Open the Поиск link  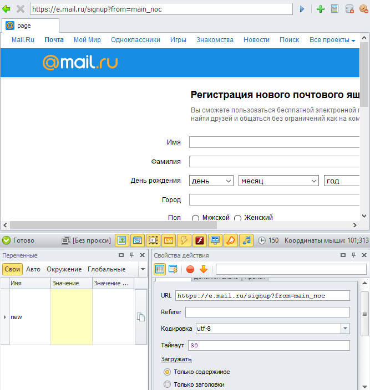click(290, 40)
